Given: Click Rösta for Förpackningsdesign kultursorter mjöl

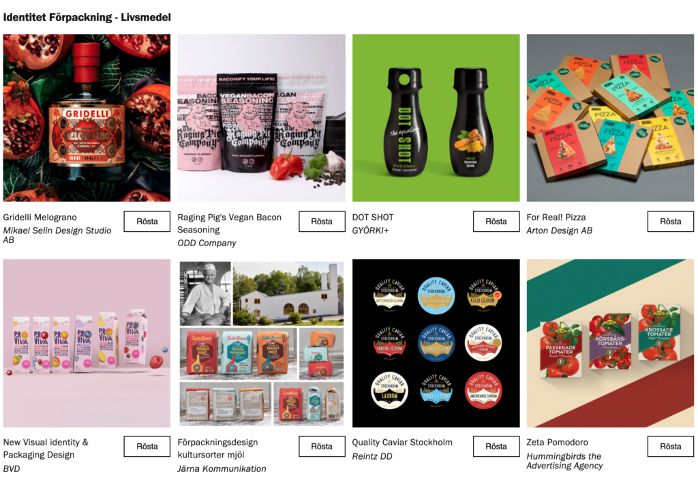Looking at the screenshot, I should (322, 447).
